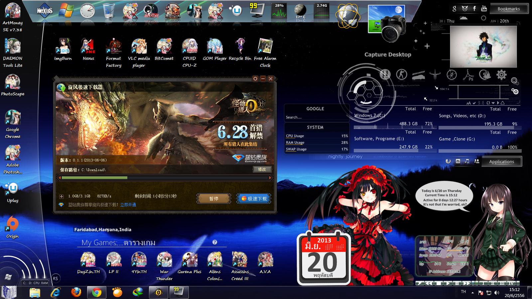
Task: Go to previous track on player widget
Action: 430,283
